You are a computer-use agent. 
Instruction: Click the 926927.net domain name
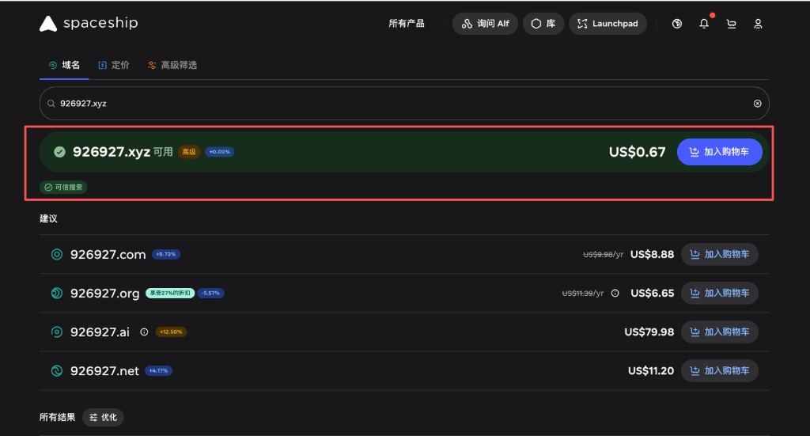(104, 370)
